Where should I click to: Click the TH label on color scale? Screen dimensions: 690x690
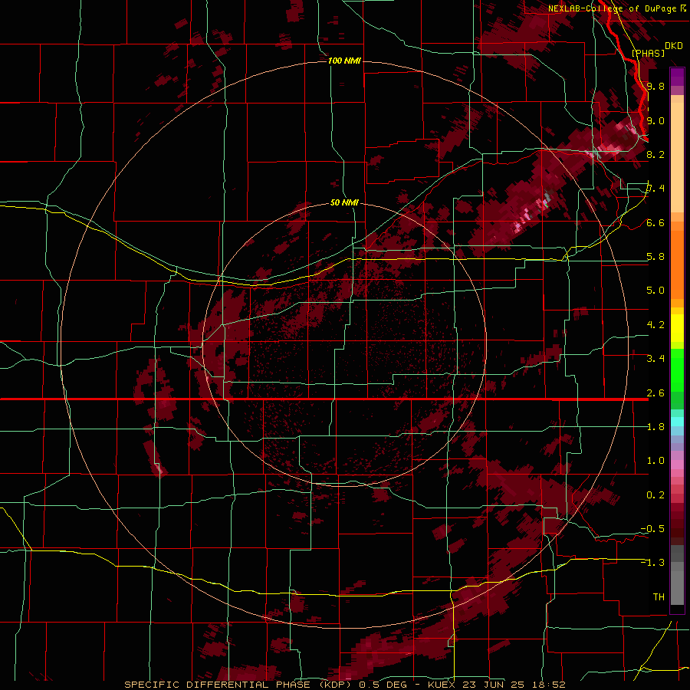click(x=659, y=597)
